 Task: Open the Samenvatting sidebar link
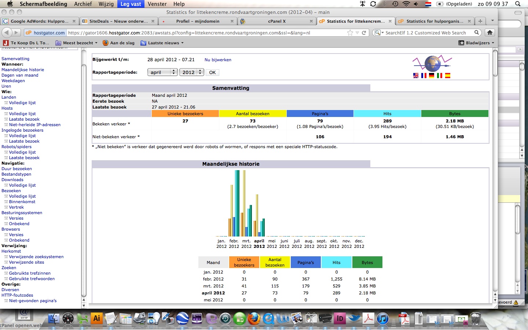(15, 59)
